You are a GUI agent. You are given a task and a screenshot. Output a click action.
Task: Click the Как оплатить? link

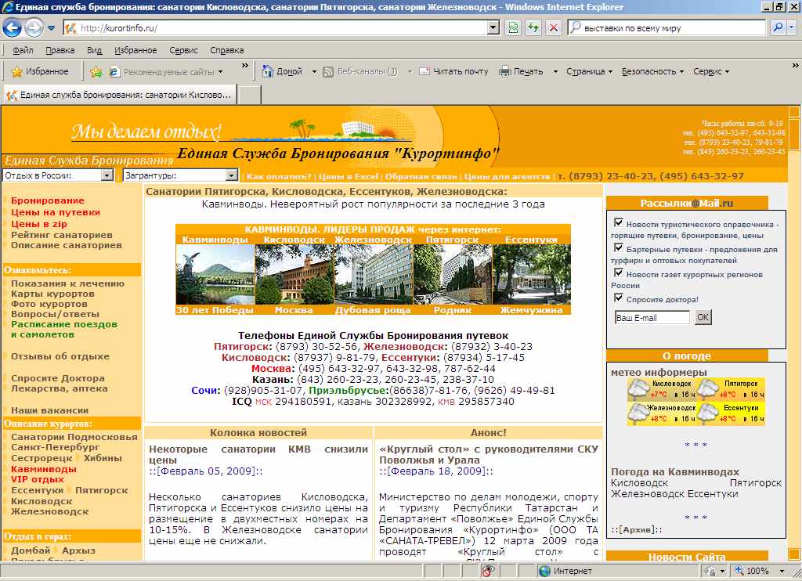click(278, 176)
